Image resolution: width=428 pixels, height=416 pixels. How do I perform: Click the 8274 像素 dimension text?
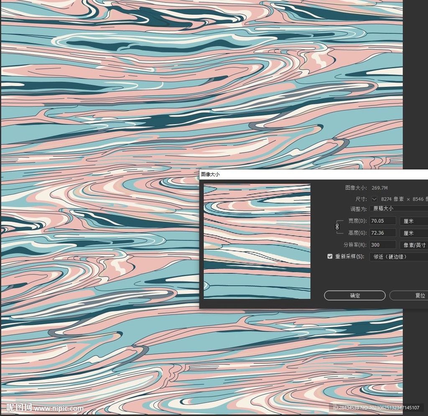point(392,199)
